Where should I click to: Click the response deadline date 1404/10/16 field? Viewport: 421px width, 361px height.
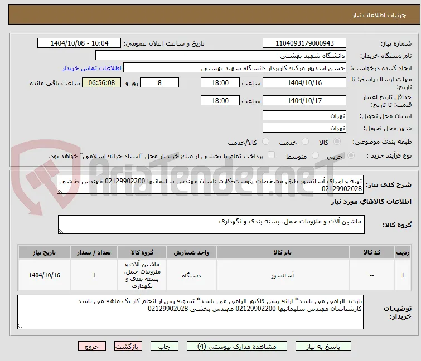(304, 82)
